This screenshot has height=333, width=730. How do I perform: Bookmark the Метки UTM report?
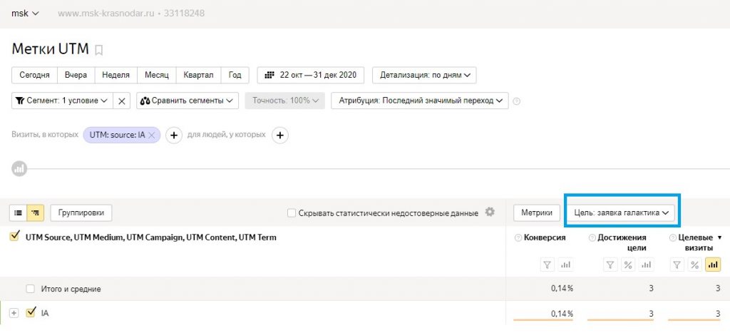pyautogui.click(x=98, y=51)
